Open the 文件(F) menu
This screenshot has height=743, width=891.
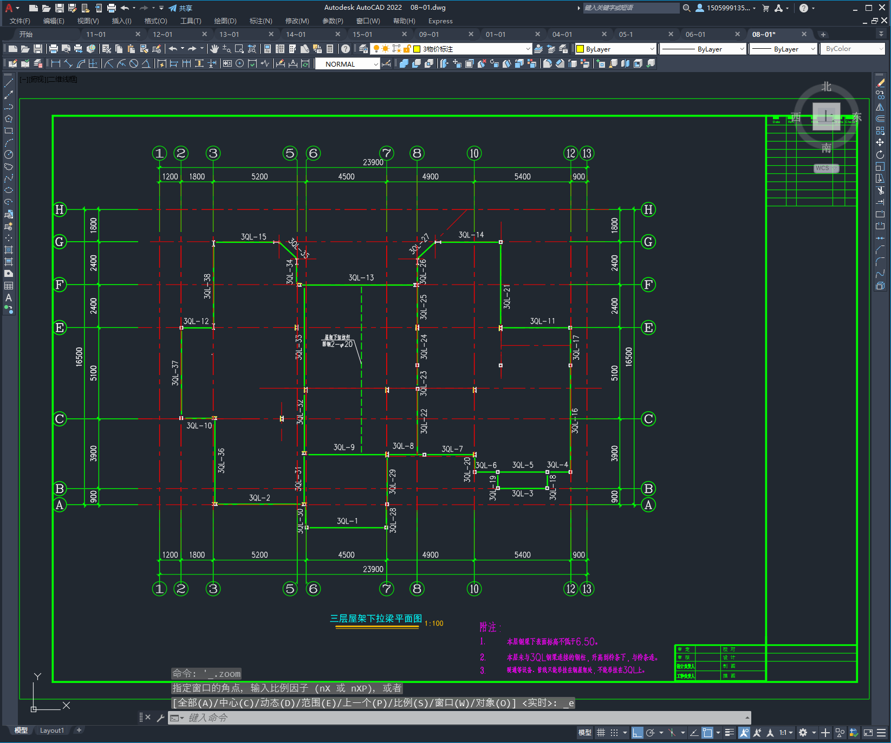tap(20, 21)
